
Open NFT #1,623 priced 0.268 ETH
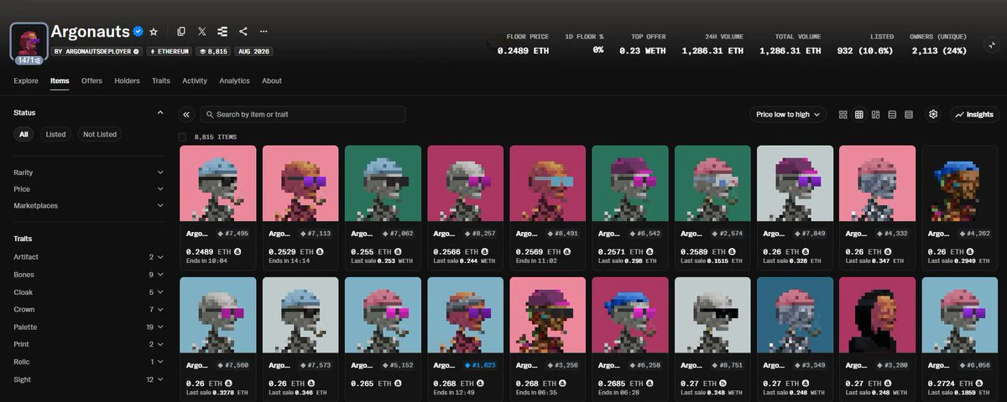[466, 339]
